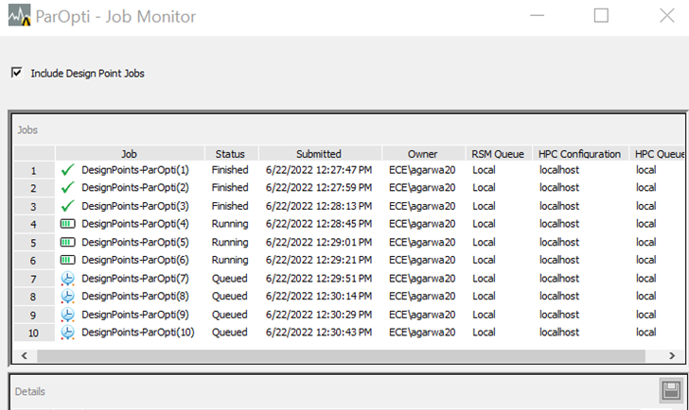Uncheck Include Design Point Jobs checkbox
This screenshot has width=689, height=410.
tap(17, 73)
